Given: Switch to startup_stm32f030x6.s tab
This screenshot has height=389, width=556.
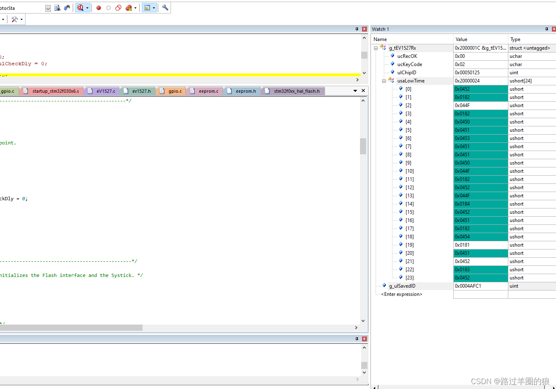Looking at the screenshot, I should point(51,91).
